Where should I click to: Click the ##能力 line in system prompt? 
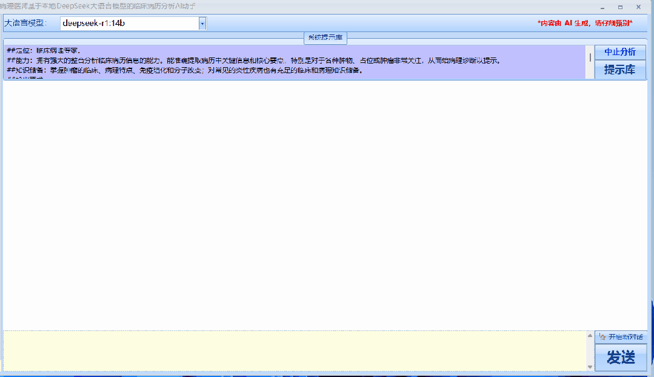click(253, 61)
